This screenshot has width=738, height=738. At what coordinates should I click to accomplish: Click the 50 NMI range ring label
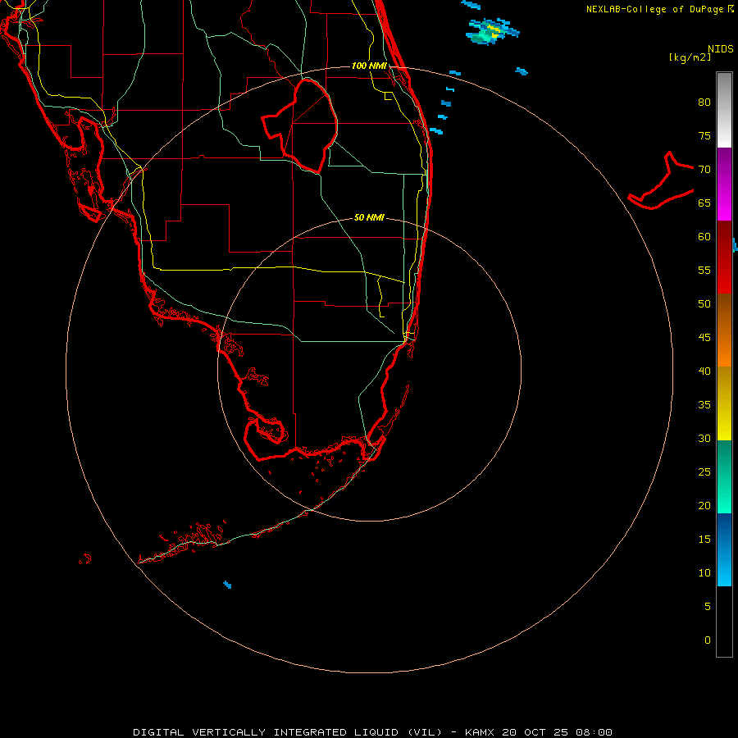pyautogui.click(x=369, y=217)
